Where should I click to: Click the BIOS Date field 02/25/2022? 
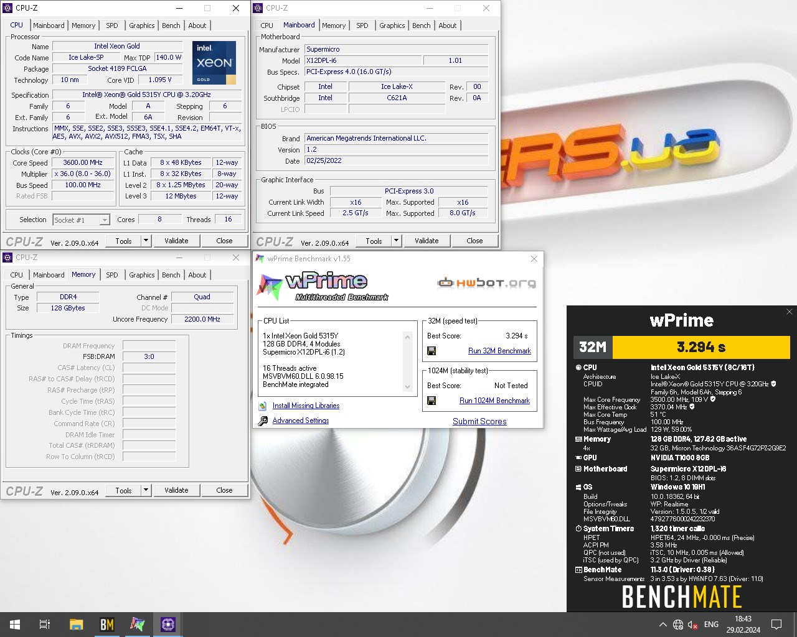pos(396,160)
